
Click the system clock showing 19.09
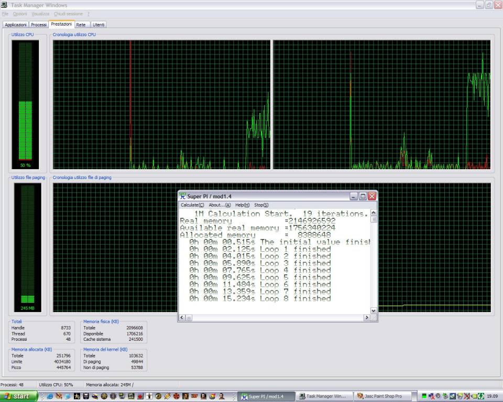493,396
